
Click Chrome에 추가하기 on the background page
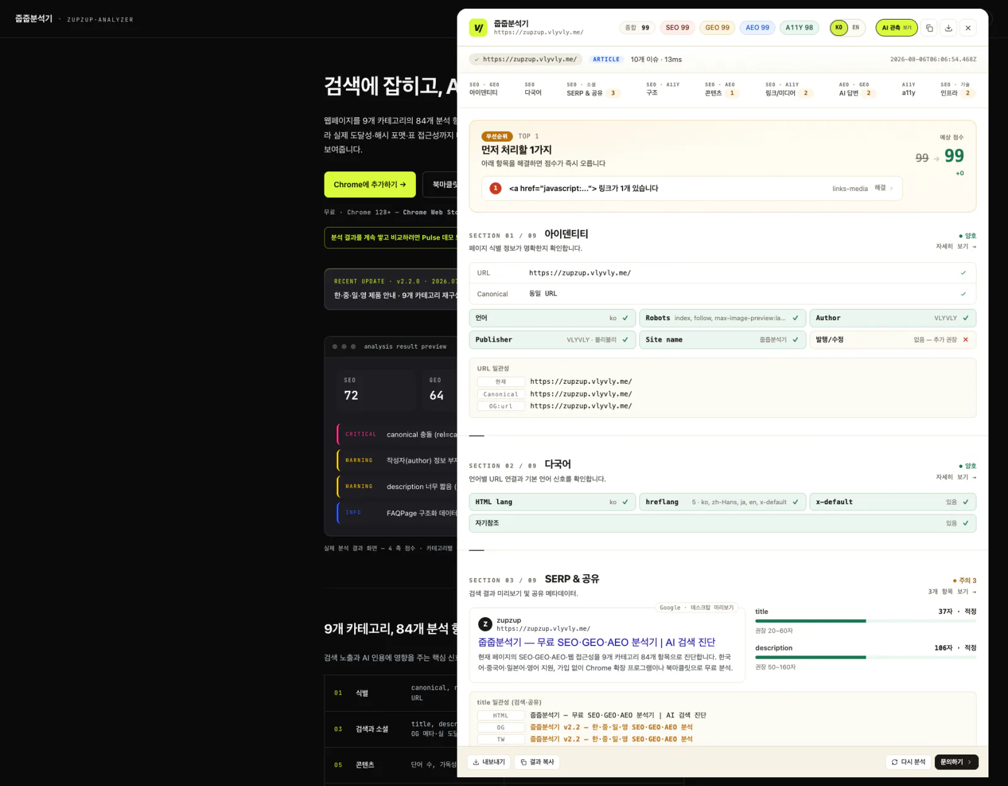(370, 185)
